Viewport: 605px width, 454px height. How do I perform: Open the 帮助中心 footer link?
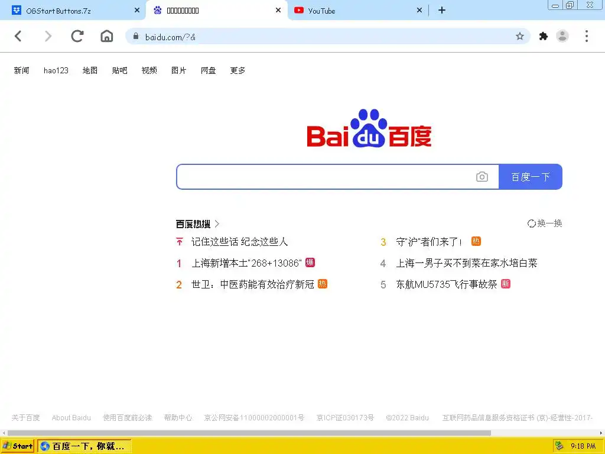coord(178,418)
